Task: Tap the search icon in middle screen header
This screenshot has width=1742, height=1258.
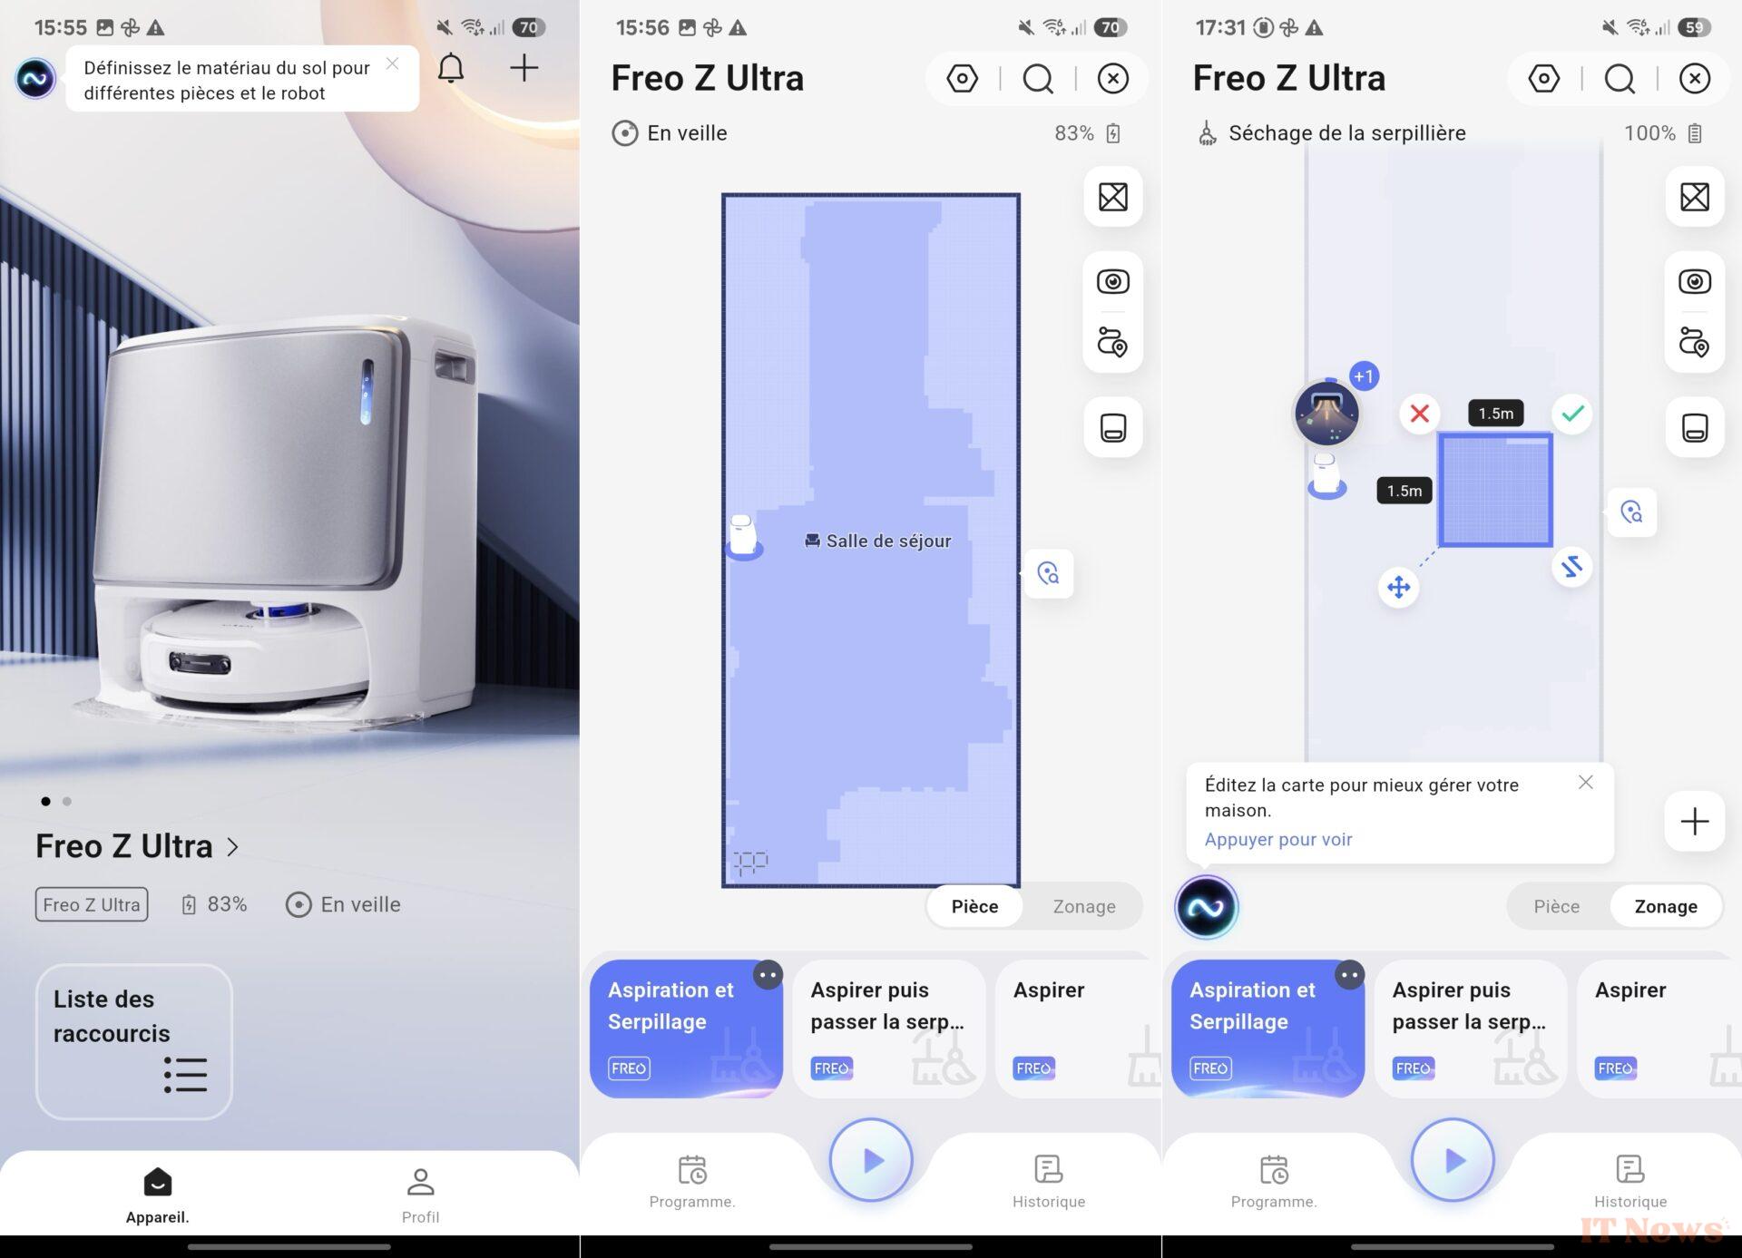Action: [x=1038, y=79]
